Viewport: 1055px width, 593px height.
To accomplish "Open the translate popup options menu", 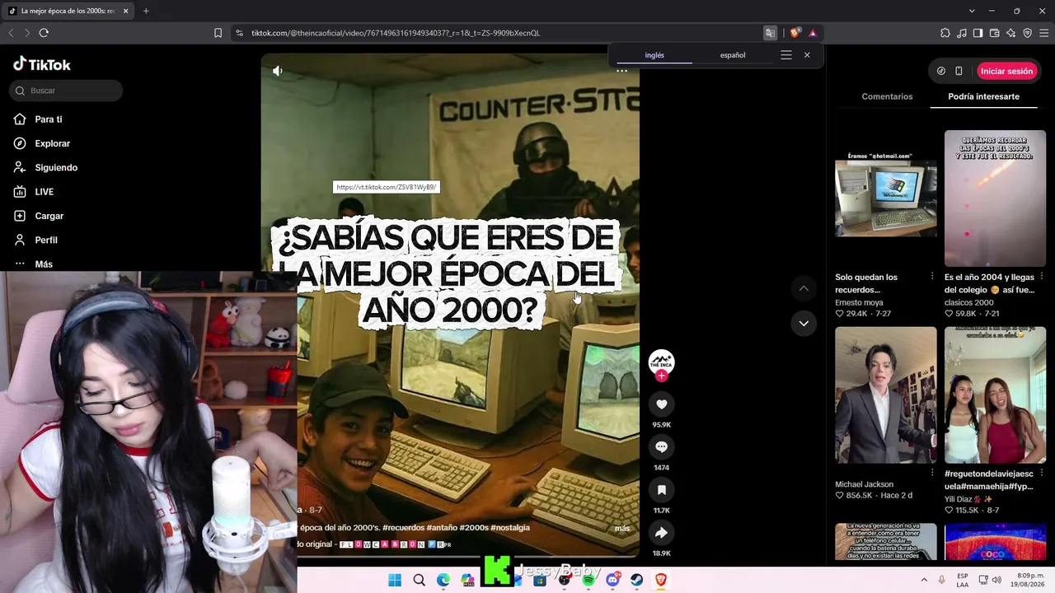I will 786,55.
